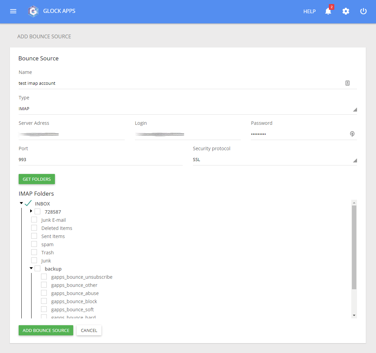Check the Junk E-mail folder checkbox
The width and height of the screenshot is (376, 353).
[x=34, y=220]
